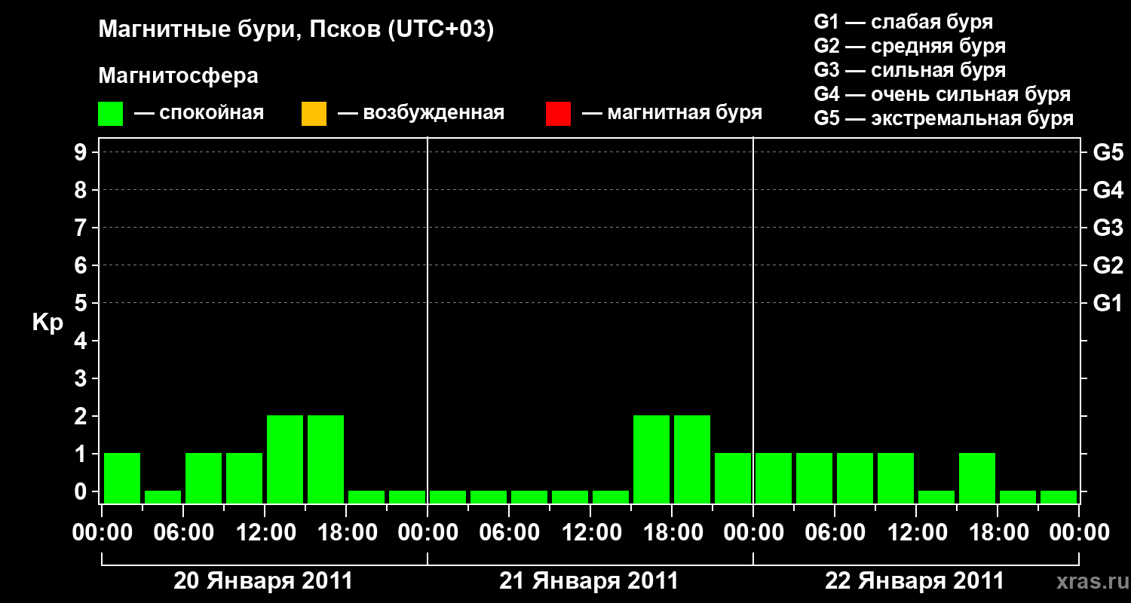Screen dimensions: 1131x603
Task: Click the 18:00 time label for 21 Января
Action: pos(672,534)
